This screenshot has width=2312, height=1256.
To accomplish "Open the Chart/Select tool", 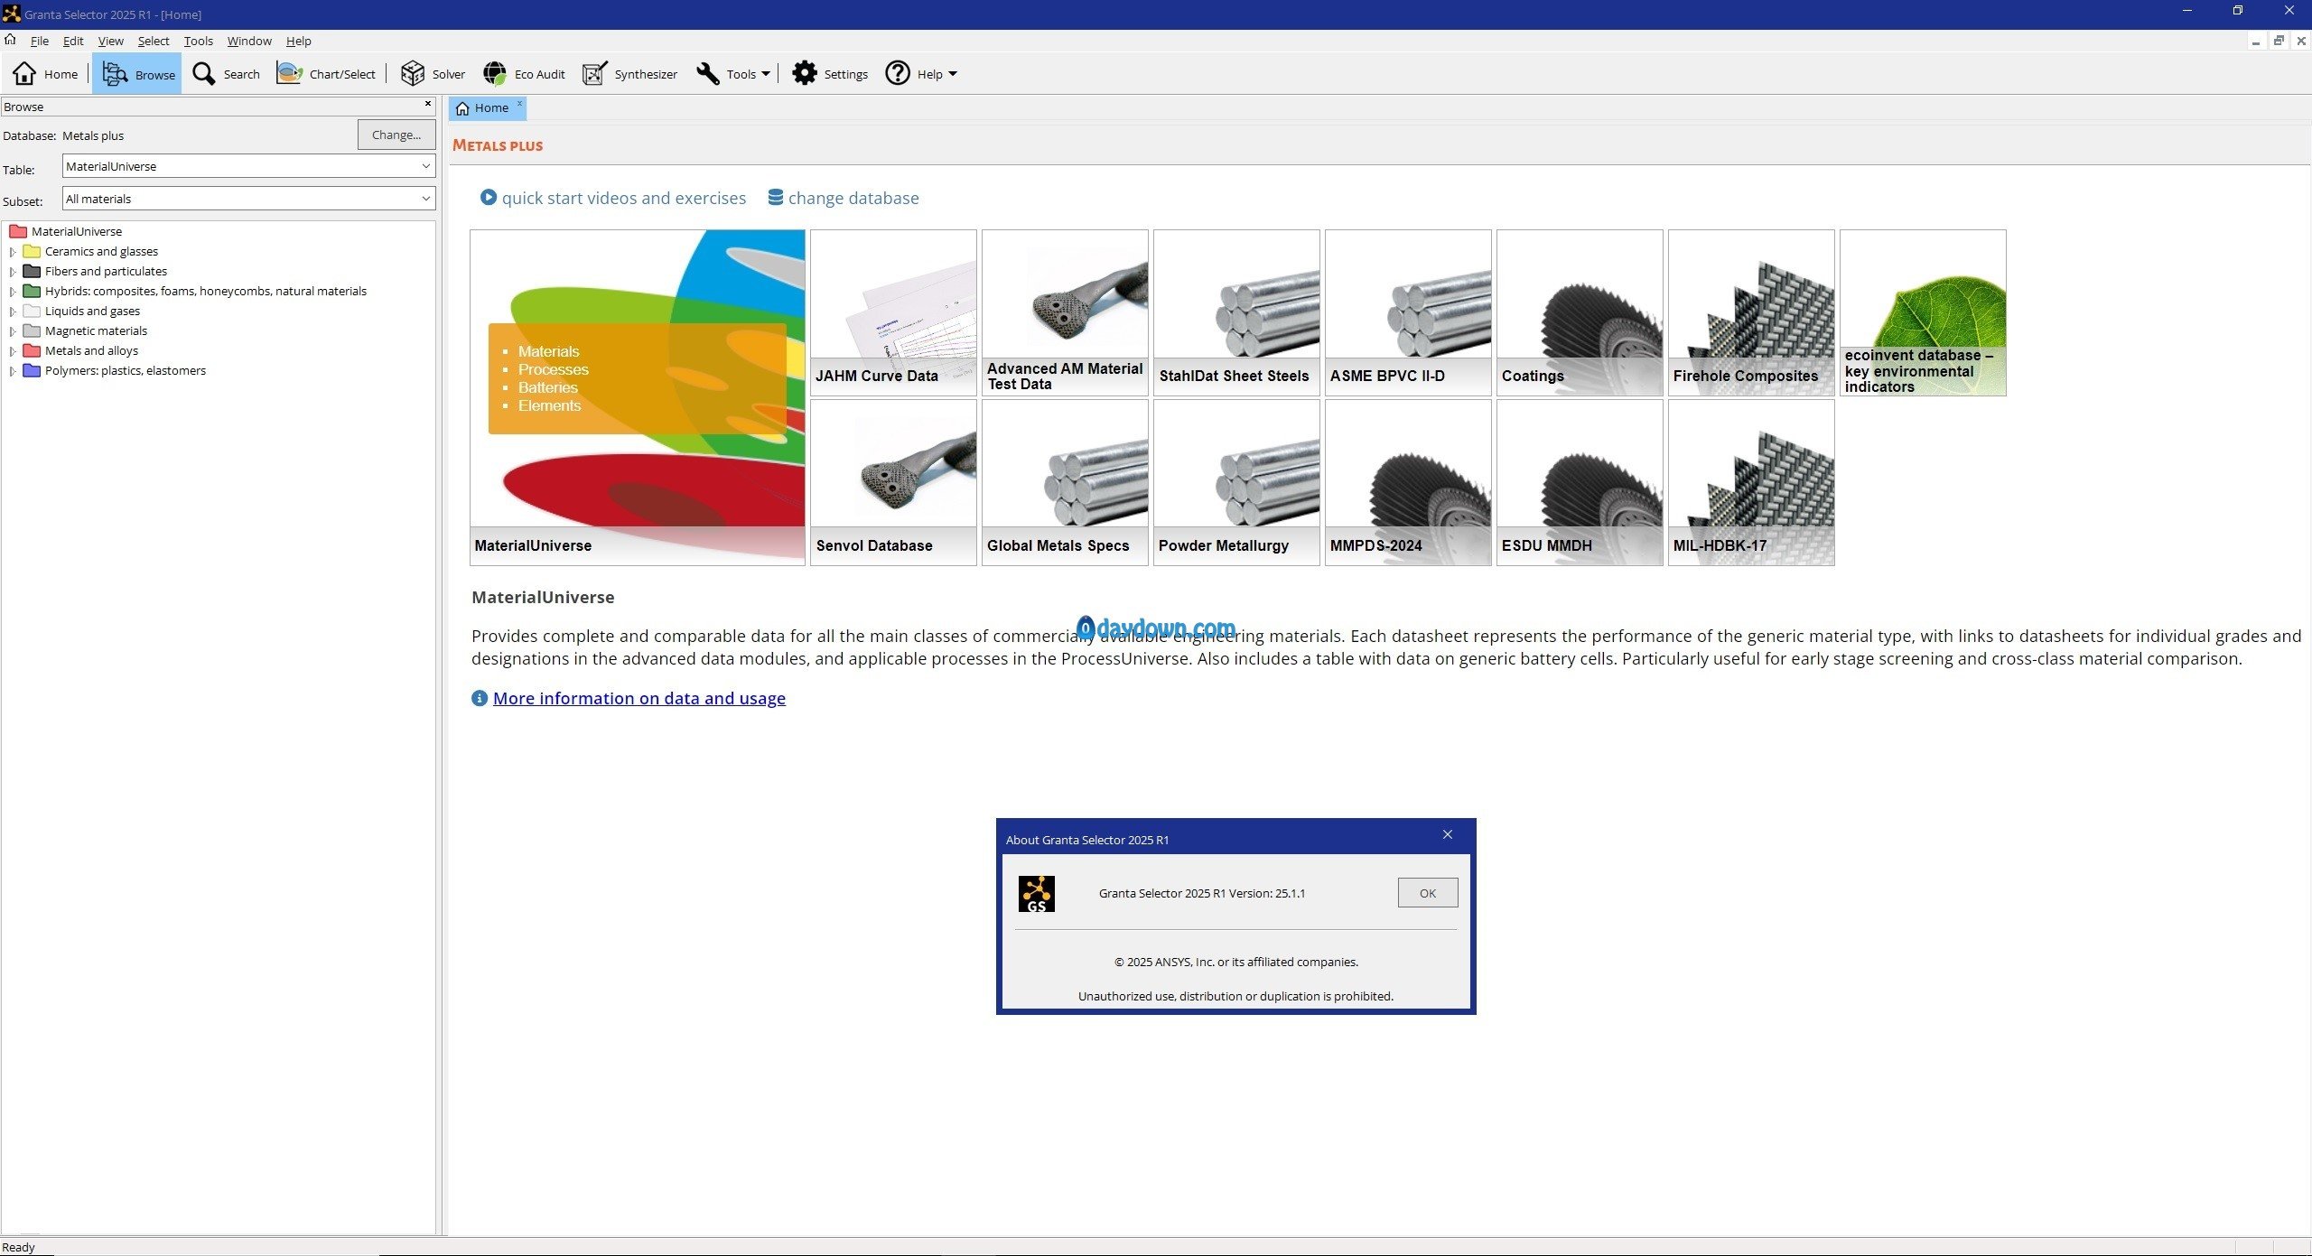I will [x=326, y=74].
